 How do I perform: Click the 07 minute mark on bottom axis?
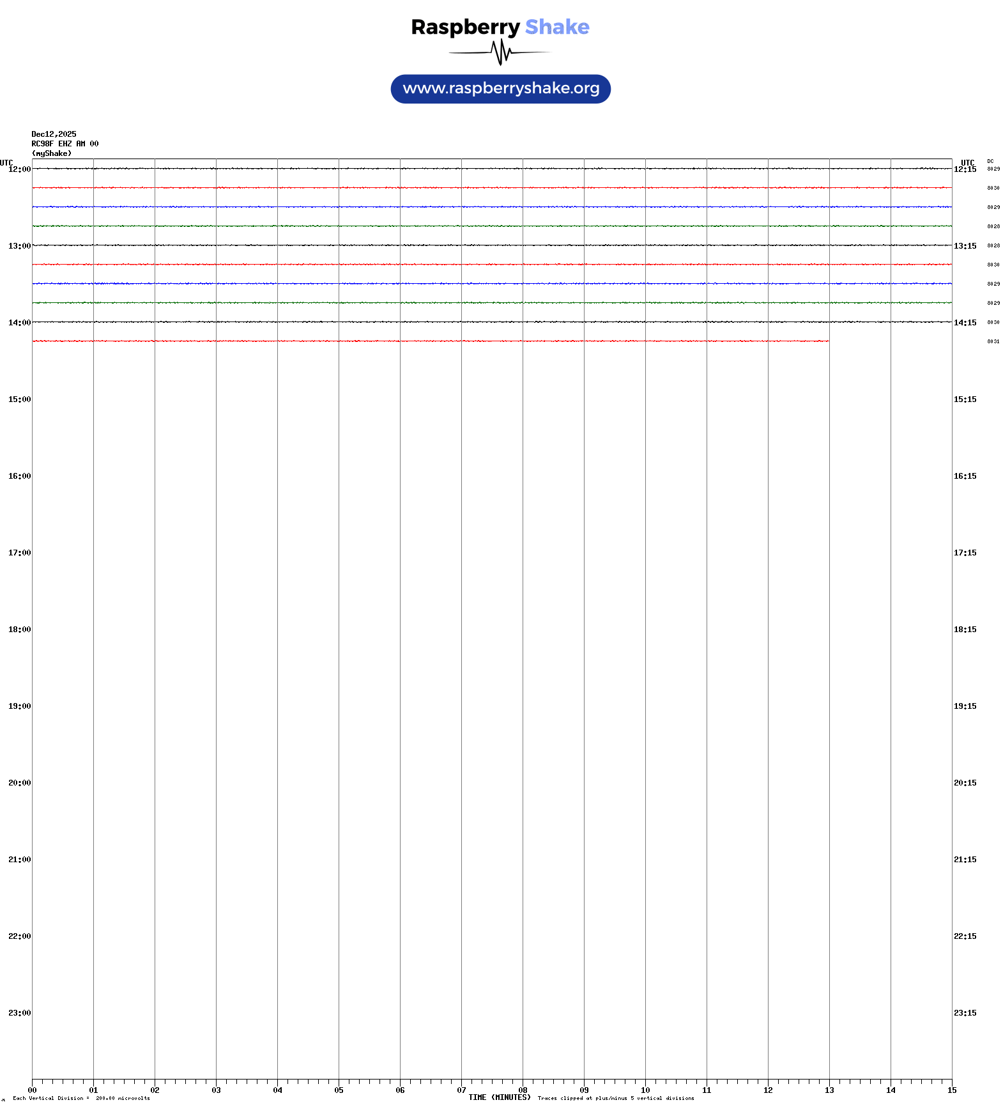[x=461, y=1090]
